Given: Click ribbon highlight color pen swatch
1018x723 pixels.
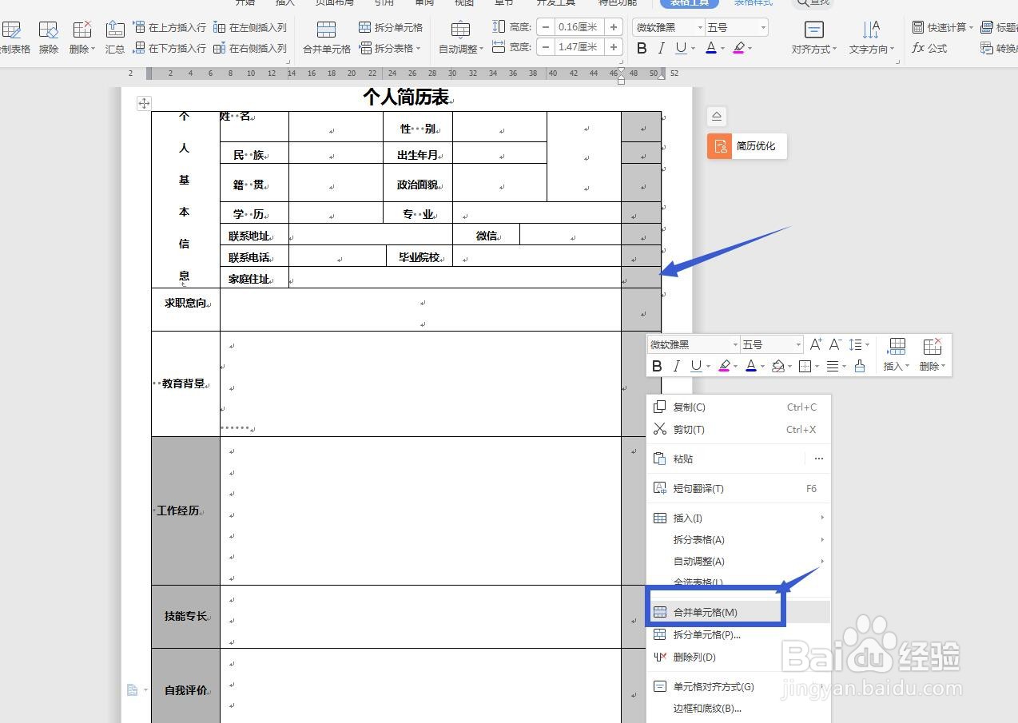Looking at the screenshot, I should (738, 49).
